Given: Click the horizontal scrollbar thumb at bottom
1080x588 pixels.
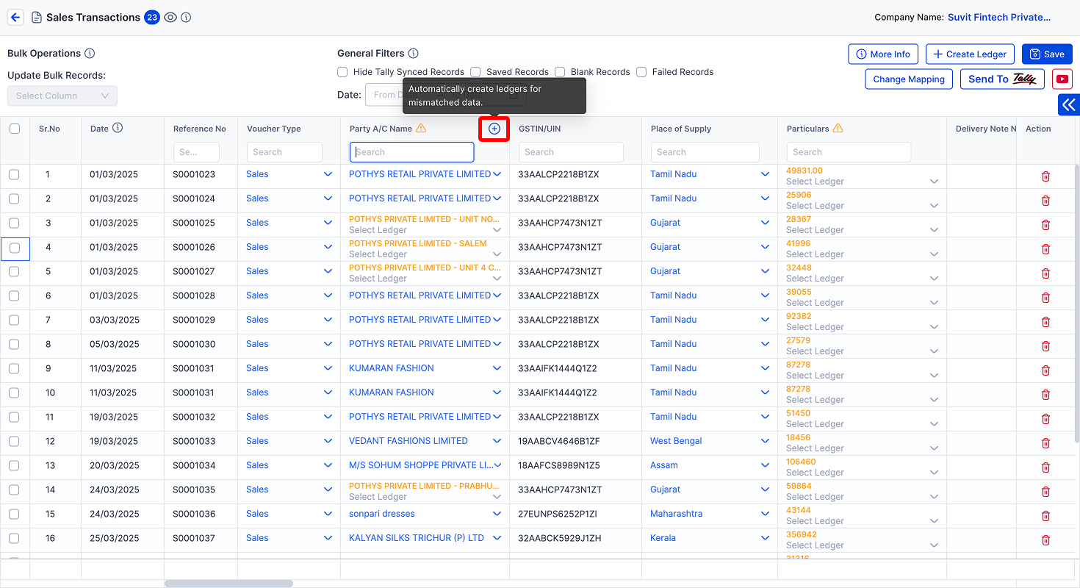Looking at the screenshot, I should pos(228,584).
